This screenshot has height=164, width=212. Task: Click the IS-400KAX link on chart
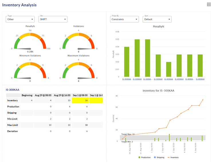pyautogui.click(x=200, y=79)
